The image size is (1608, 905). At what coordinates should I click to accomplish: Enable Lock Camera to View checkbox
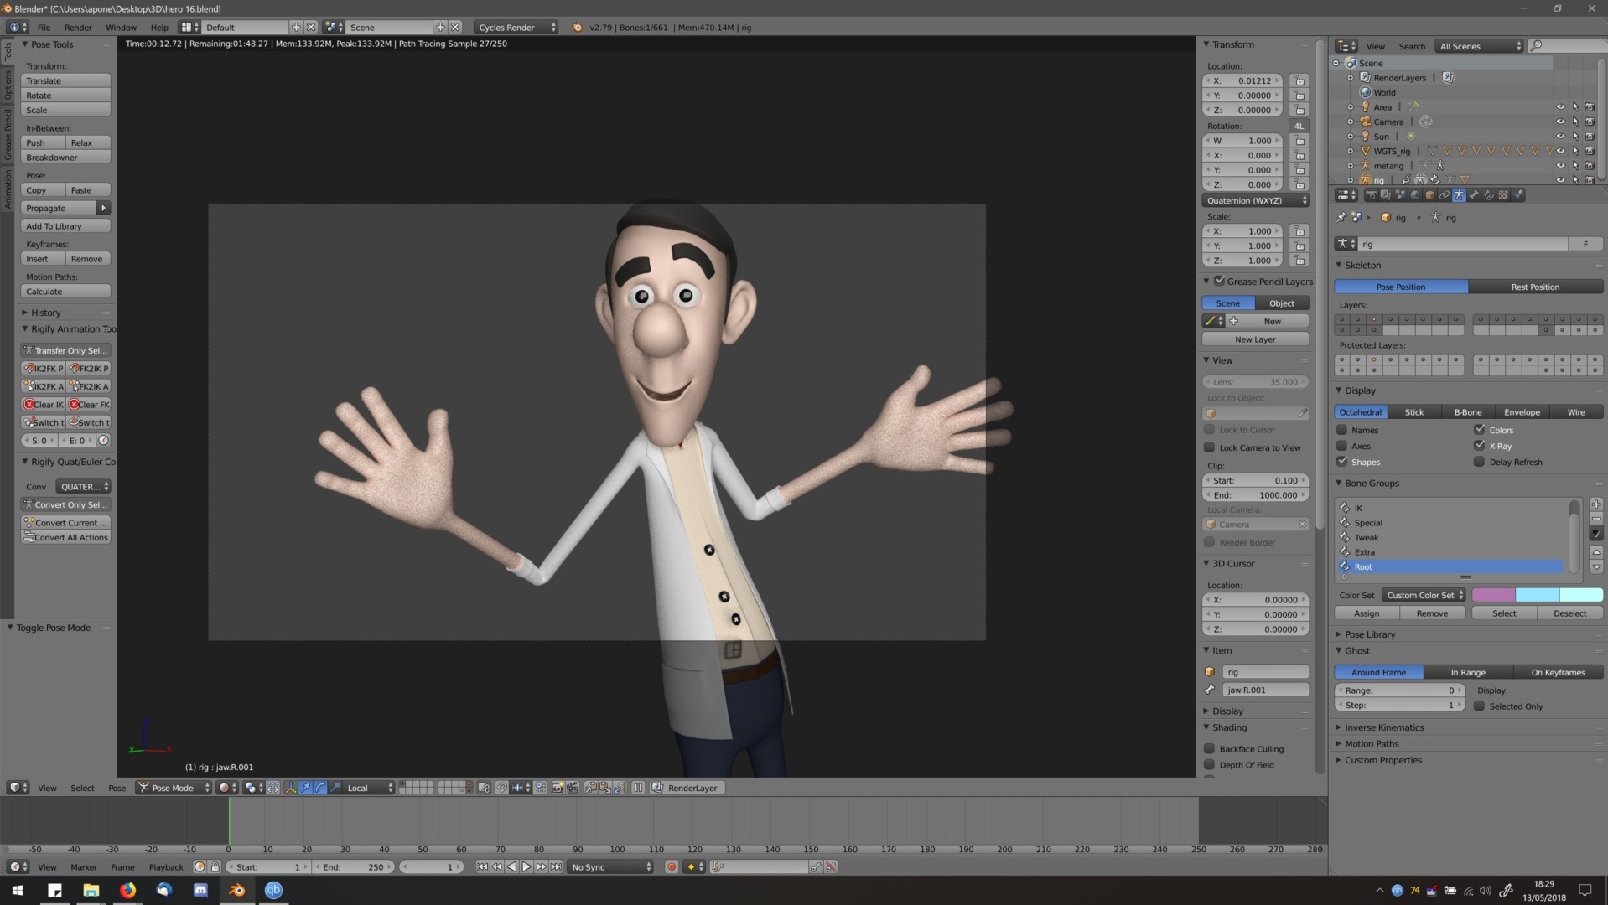coord(1209,447)
